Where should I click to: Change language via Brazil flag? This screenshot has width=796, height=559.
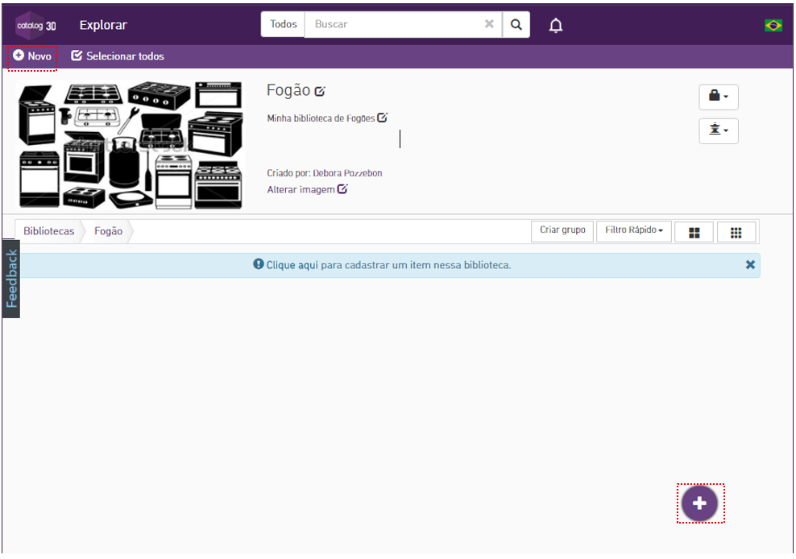click(773, 25)
